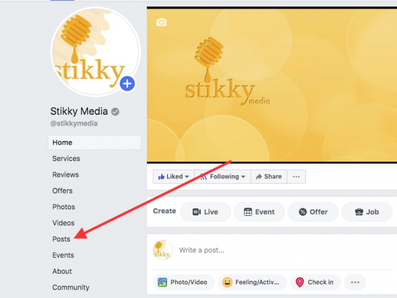Viewport: 397px width, 298px height.
Task: Open the Following dropdown
Action: coord(222,177)
